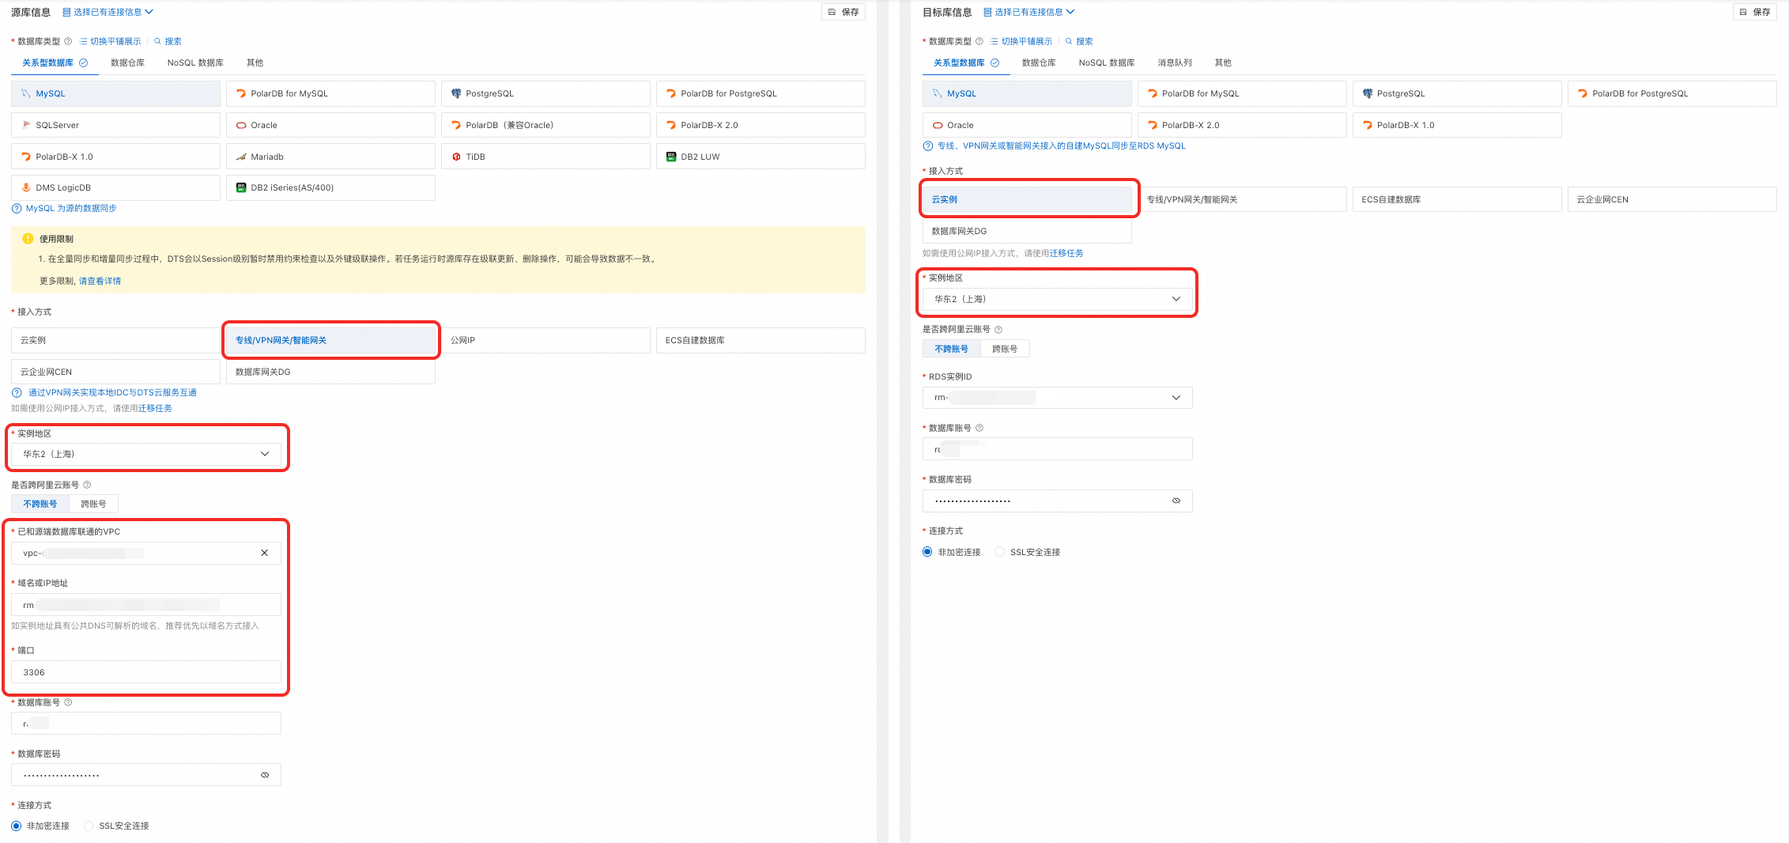
Task: Open 通过VPN网关实现本地IDC与DTS云服务互通 link
Action: (x=112, y=392)
